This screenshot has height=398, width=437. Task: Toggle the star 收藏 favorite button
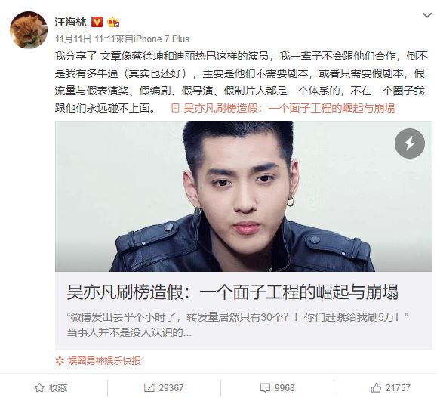(51, 388)
